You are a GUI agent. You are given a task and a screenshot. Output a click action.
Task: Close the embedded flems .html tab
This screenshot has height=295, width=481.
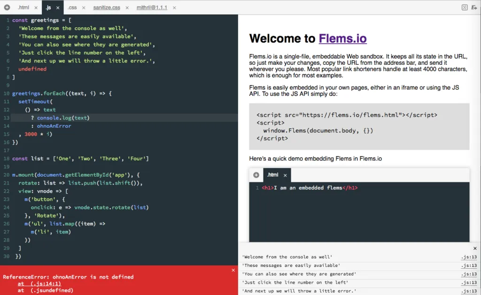click(285, 175)
